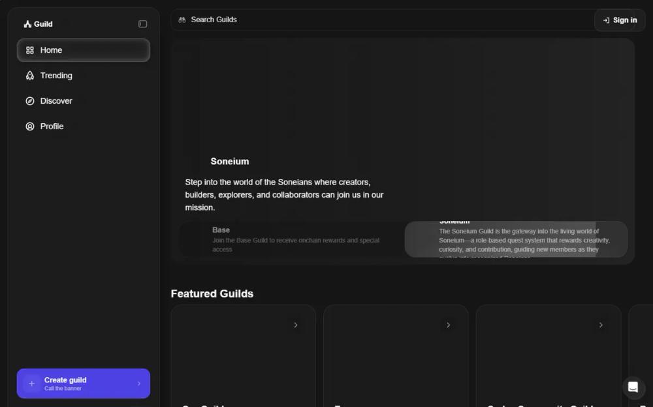
Task: Expand the first featured guild card chevron
Action: [x=296, y=324]
